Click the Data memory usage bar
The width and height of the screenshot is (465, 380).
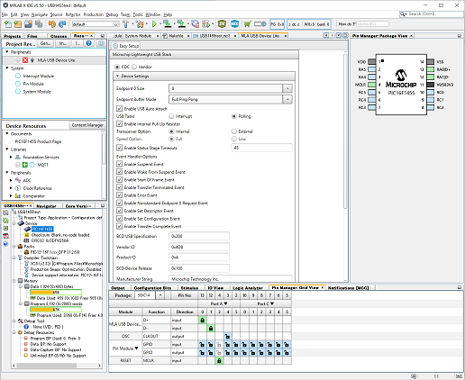pos(56,292)
